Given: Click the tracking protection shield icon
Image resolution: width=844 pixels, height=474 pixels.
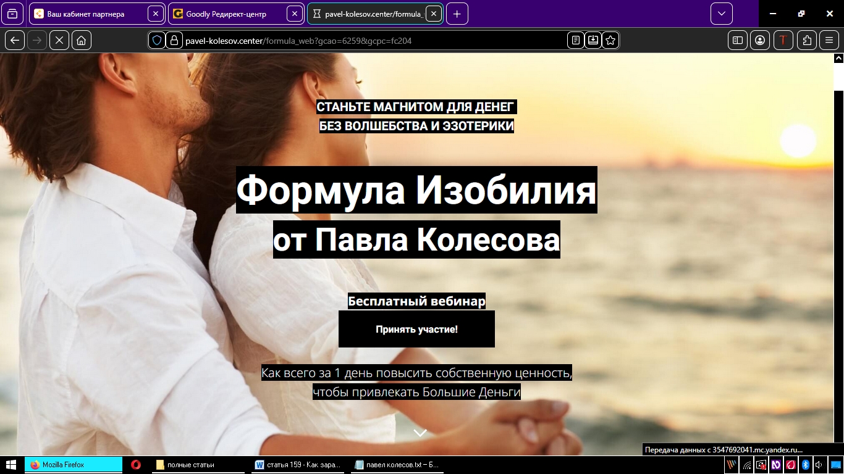Looking at the screenshot, I should tap(156, 39).
